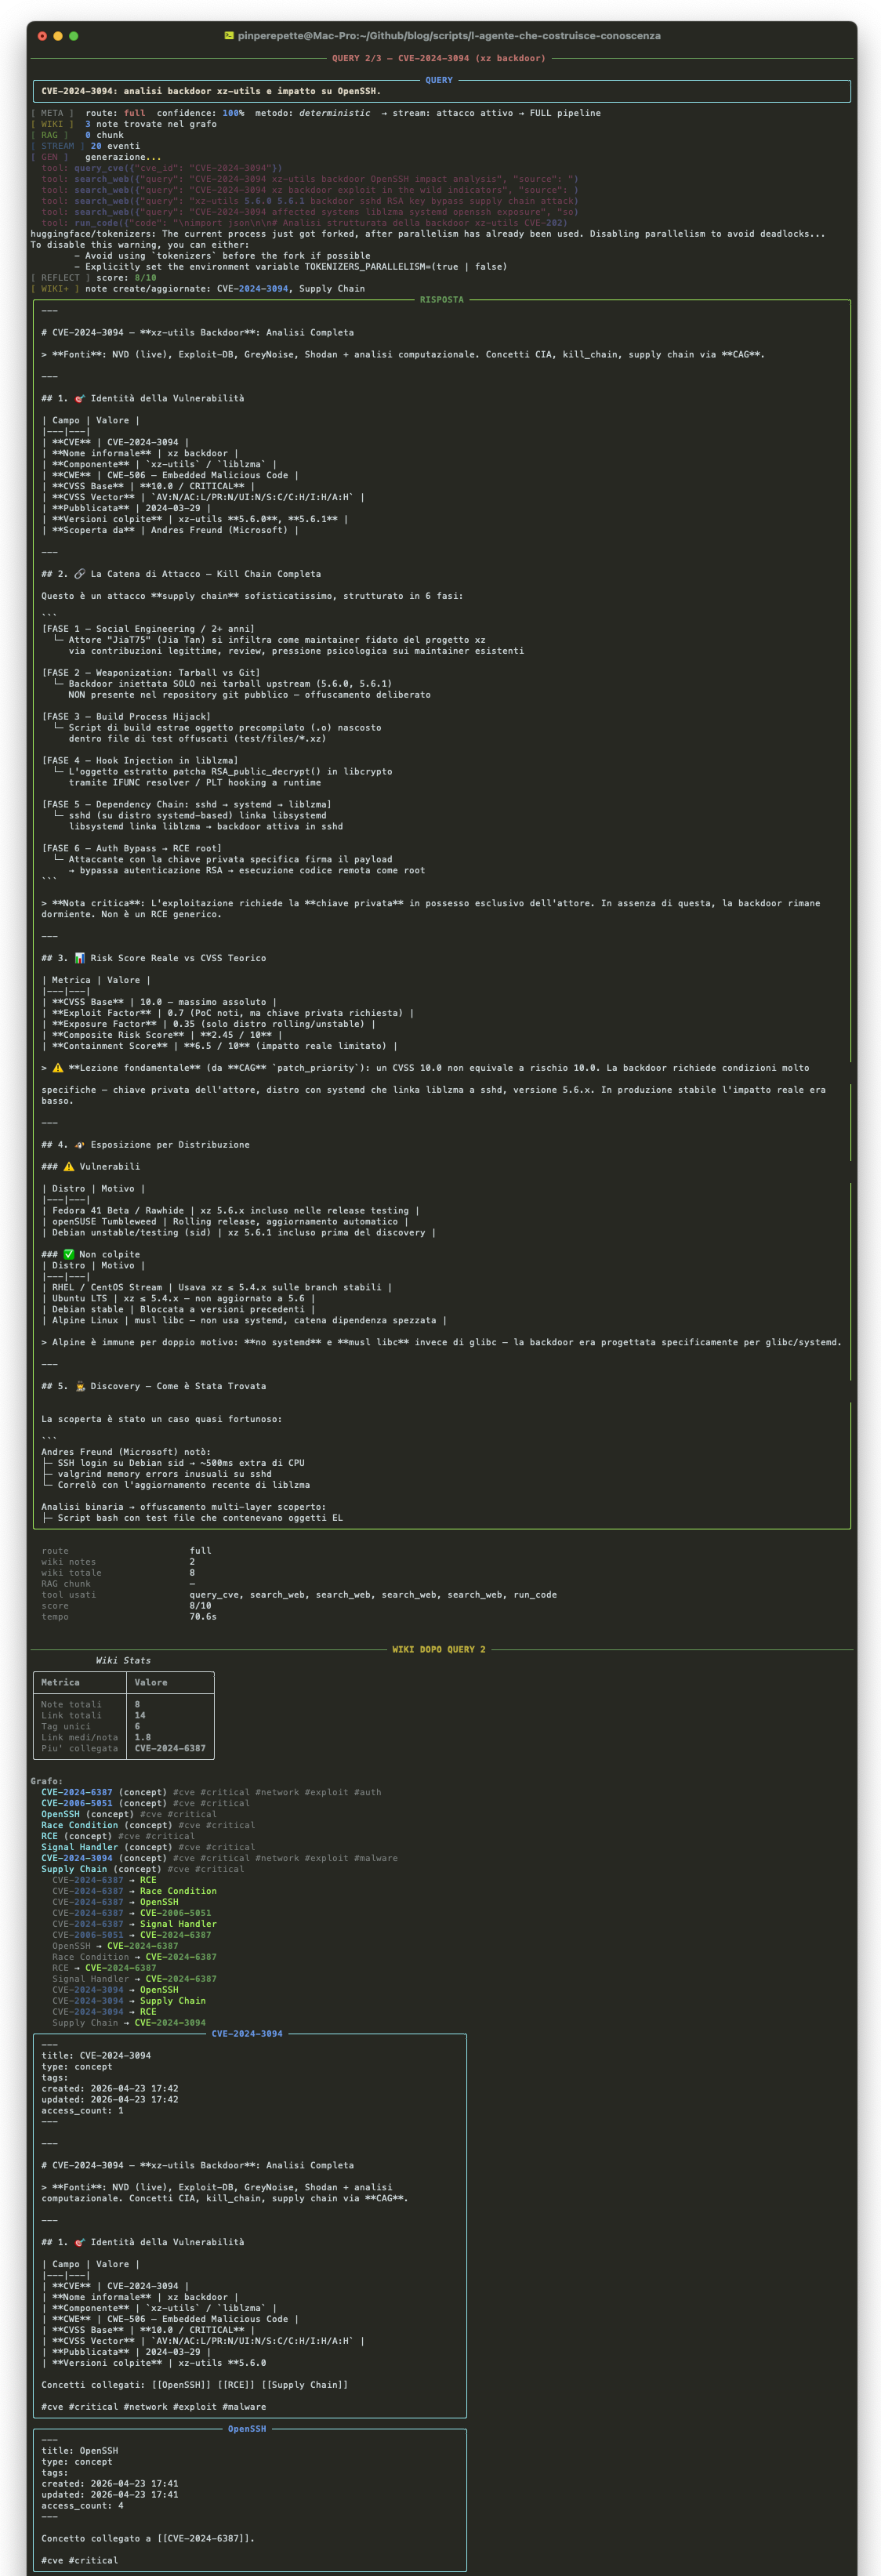This screenshot has height=2576, width=881.
Task: Click the '[ WIKI+ ]' note create/aggiornate line
Action: 198,289
